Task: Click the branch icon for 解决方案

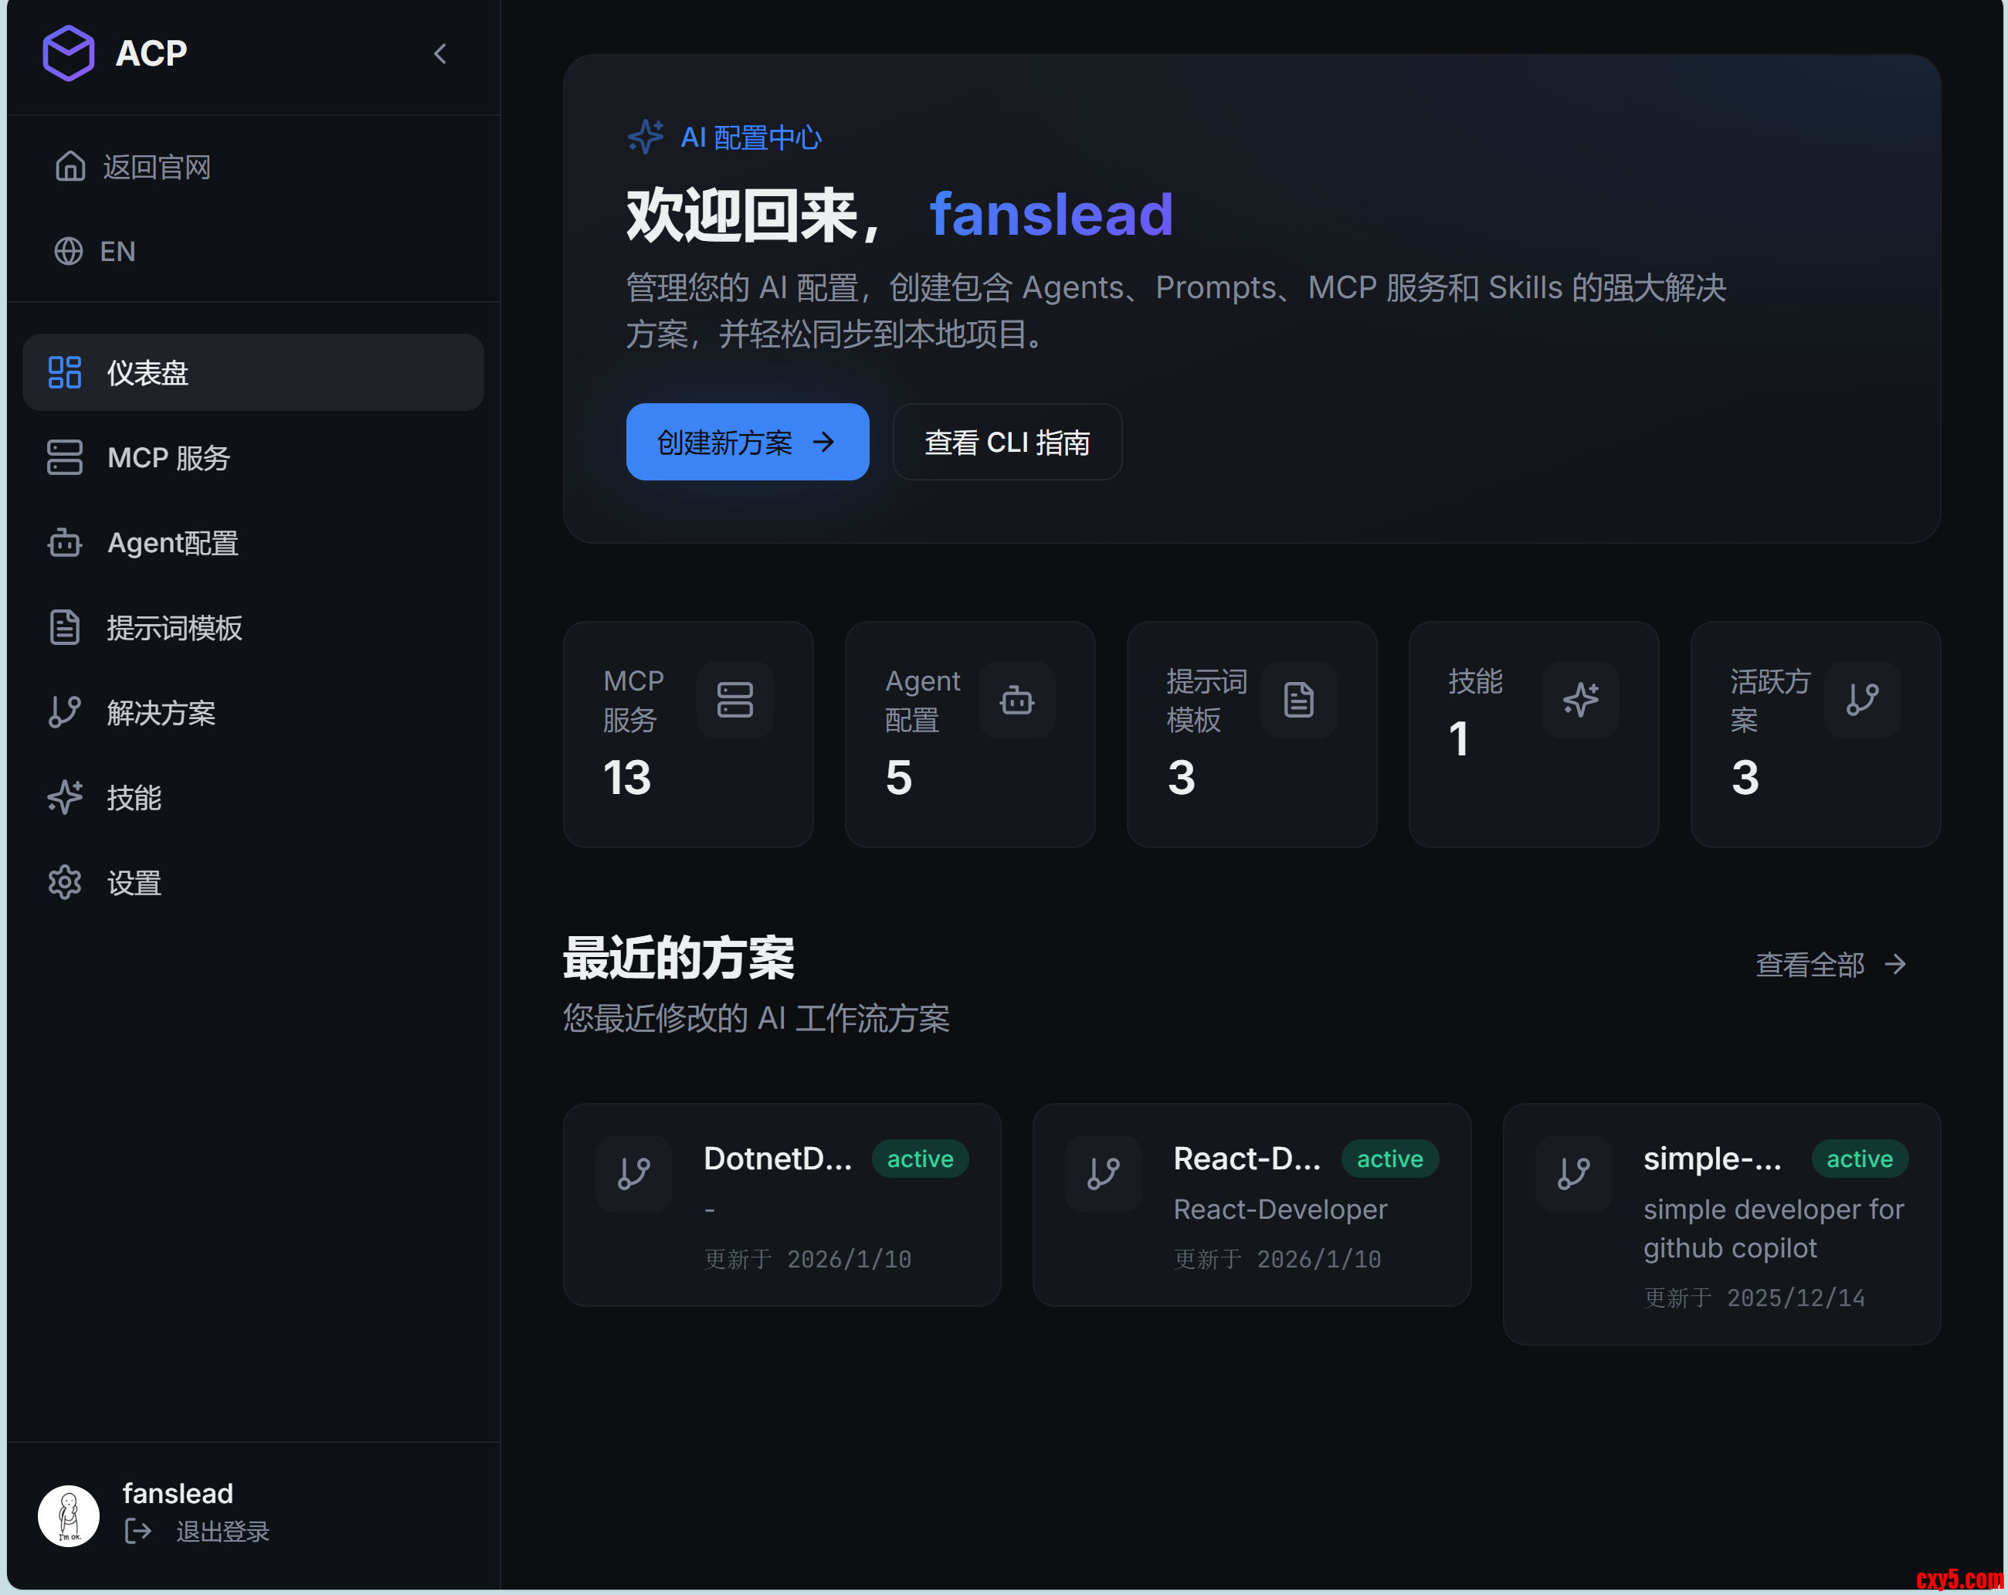Action: (64, 713)
